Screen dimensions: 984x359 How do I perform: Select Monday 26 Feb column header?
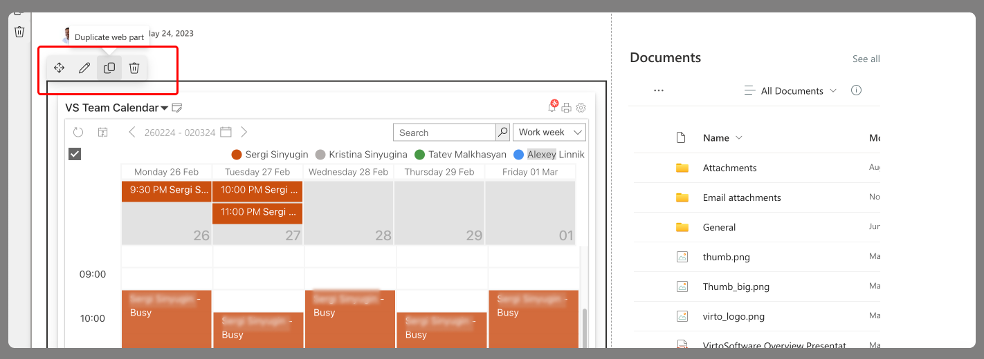click(166, 172)
